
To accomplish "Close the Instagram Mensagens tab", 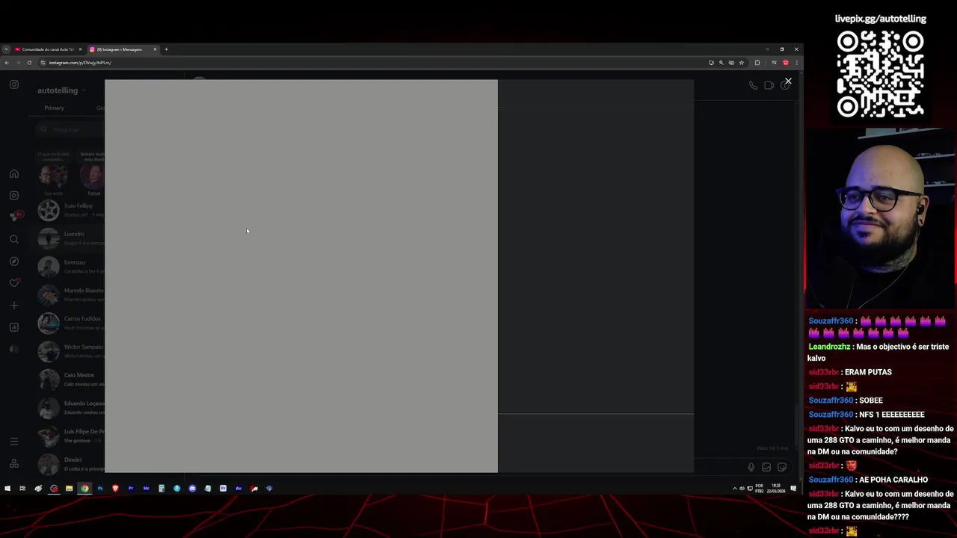I will pos(155,49).
